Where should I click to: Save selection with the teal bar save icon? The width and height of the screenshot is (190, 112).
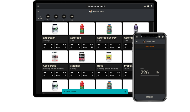[125, 92]
